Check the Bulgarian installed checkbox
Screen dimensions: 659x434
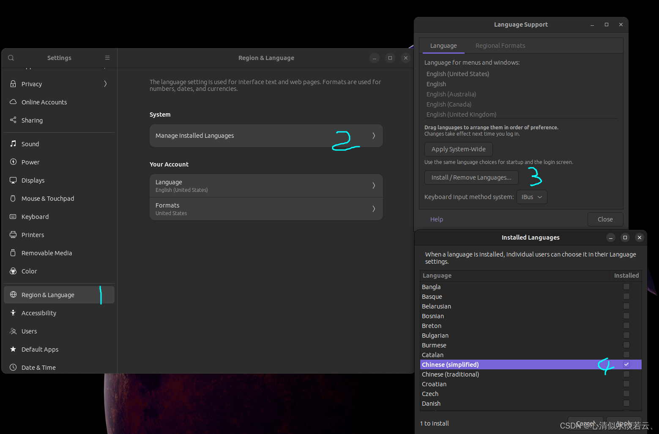coord(626,335)
